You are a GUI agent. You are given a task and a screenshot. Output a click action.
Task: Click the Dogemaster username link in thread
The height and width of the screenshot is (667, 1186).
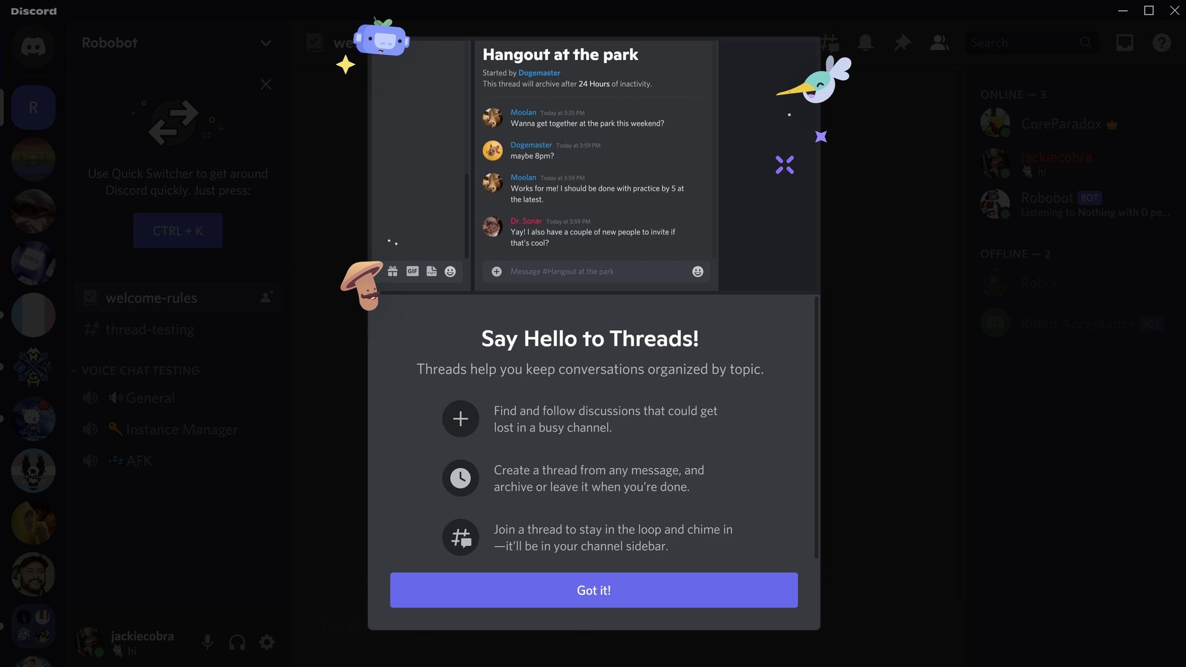[x=530, y=145]
